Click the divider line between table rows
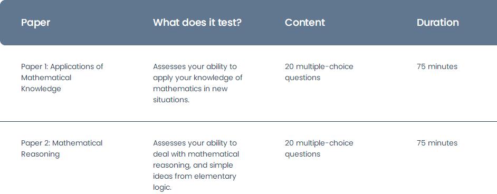Image resolution: width=497 pixels, height=194 pixels. click(x=248, y=121)
